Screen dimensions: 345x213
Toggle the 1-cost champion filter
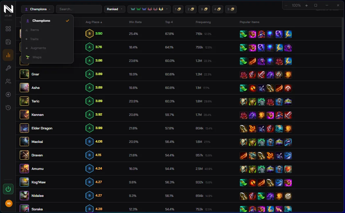pyautogui.click(x=178, y=9)
